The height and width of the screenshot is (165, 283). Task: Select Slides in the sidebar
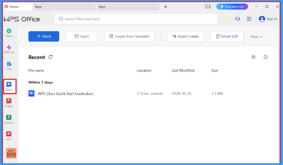9,103
